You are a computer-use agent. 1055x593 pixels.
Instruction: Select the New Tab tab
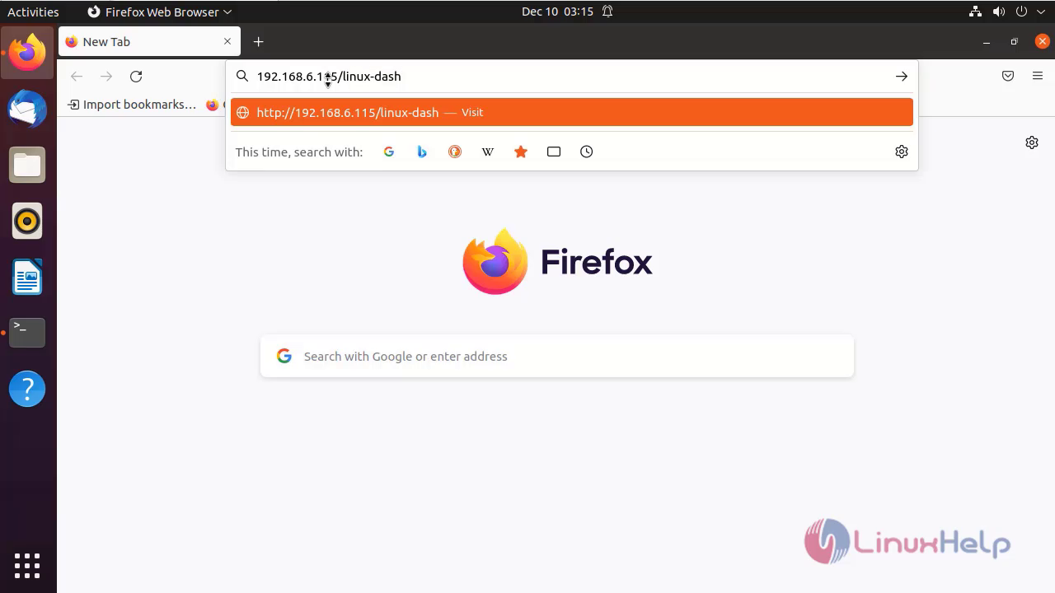point(149,41)
